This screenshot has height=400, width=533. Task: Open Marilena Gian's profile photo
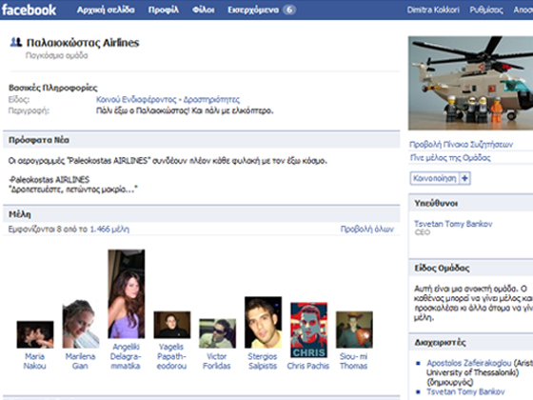[x=81, y=324]
